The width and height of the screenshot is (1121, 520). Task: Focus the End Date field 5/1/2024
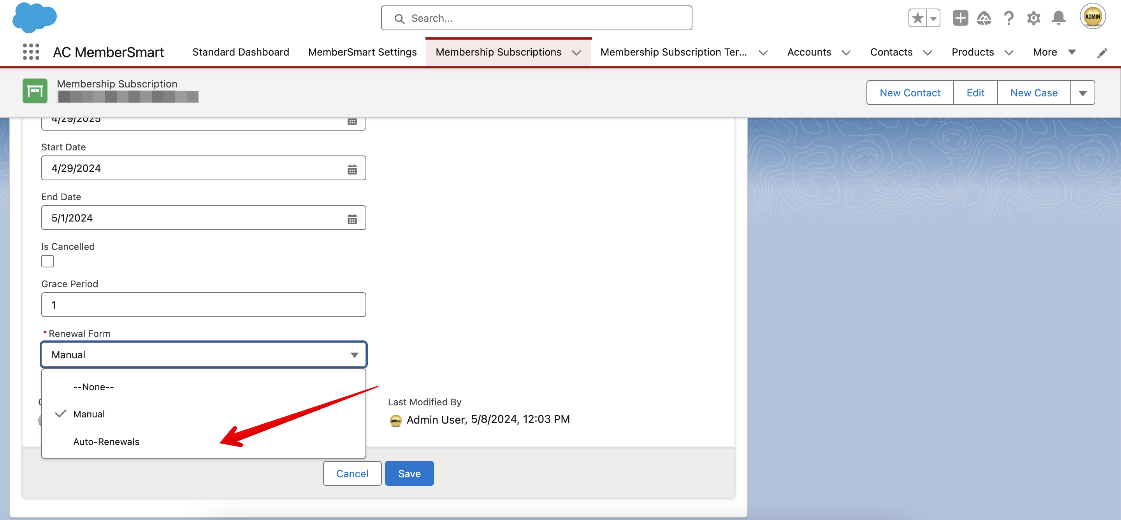(204, 218)
